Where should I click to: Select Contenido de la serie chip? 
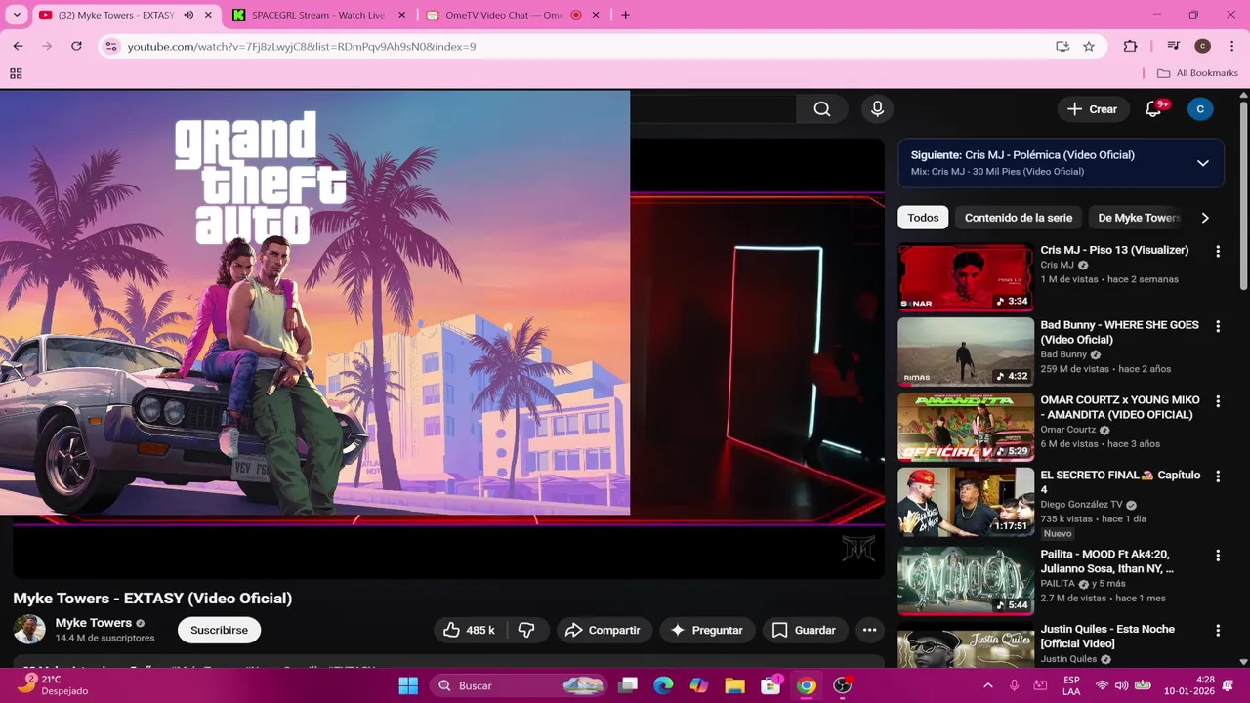1019,218
